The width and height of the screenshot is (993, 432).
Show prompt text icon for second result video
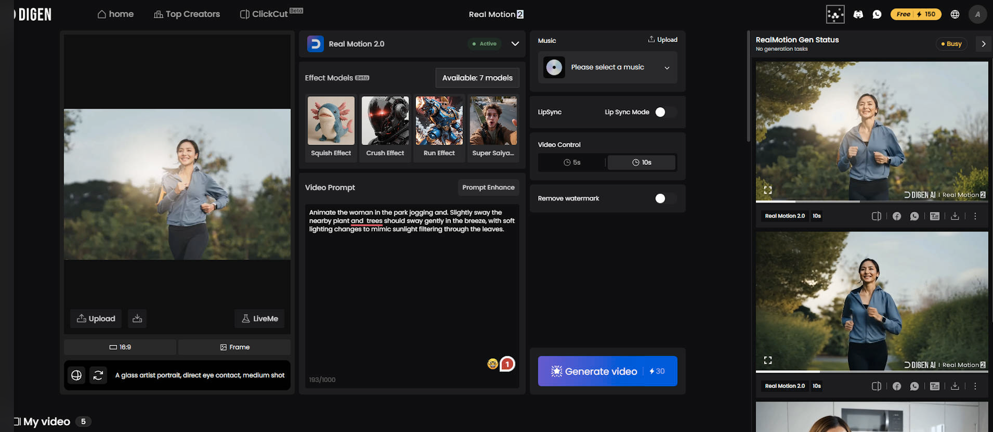click(x=934, y=386)
